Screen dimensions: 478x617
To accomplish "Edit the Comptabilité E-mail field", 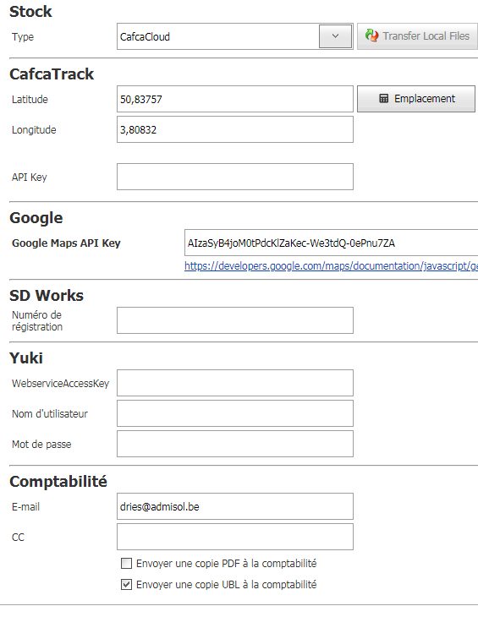I will 234,506.
